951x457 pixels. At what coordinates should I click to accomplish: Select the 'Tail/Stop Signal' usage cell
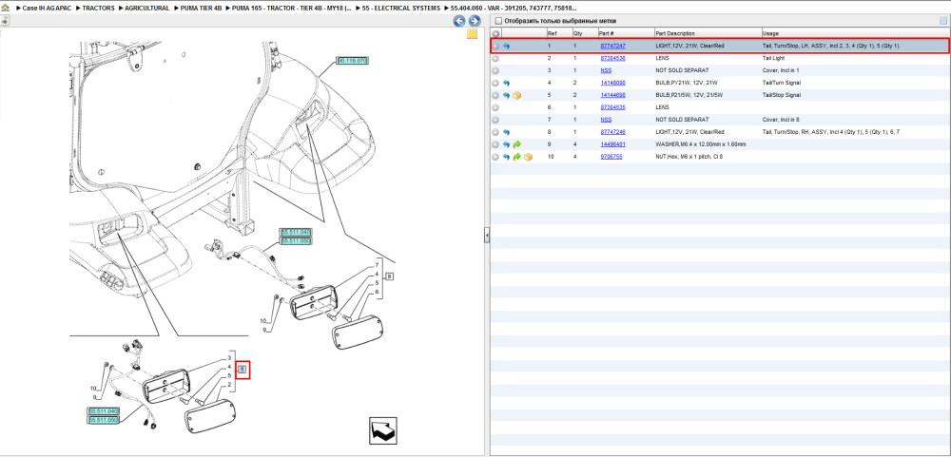tap(782, 95)
